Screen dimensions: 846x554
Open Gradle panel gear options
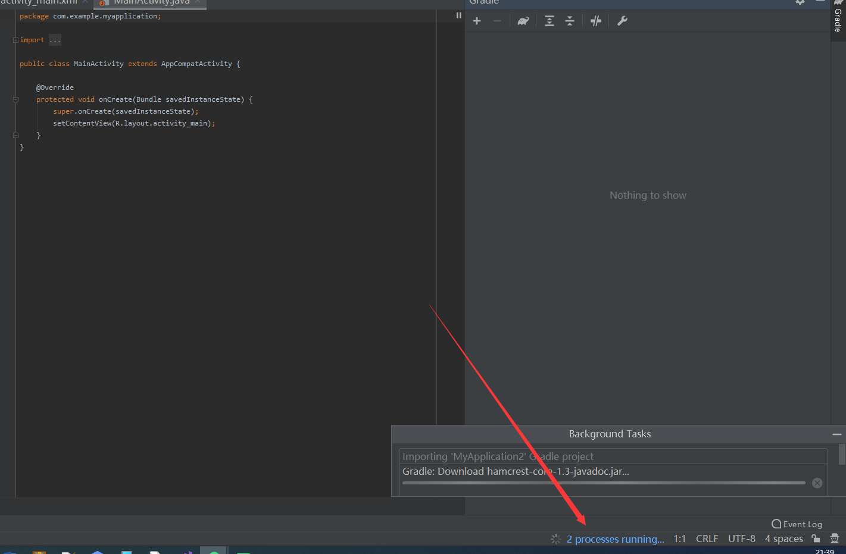[800, 2]
